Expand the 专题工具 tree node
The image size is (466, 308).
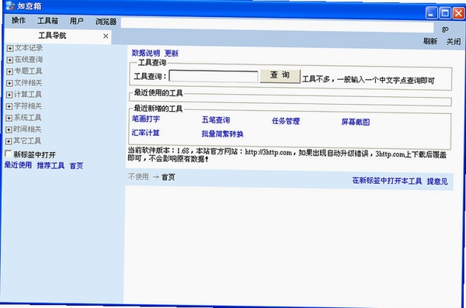click(9, 71)
